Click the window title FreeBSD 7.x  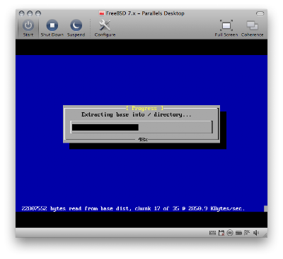point(145,13)
